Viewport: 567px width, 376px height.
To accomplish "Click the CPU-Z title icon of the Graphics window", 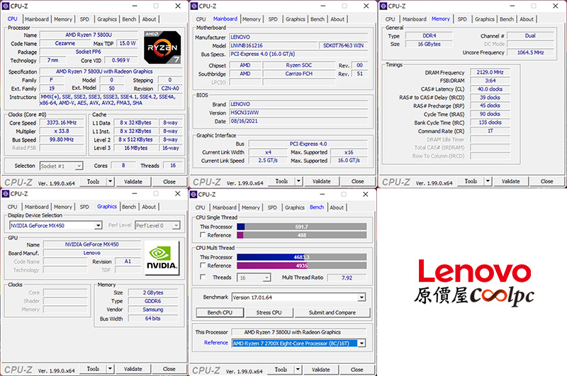I will (6, 194).
